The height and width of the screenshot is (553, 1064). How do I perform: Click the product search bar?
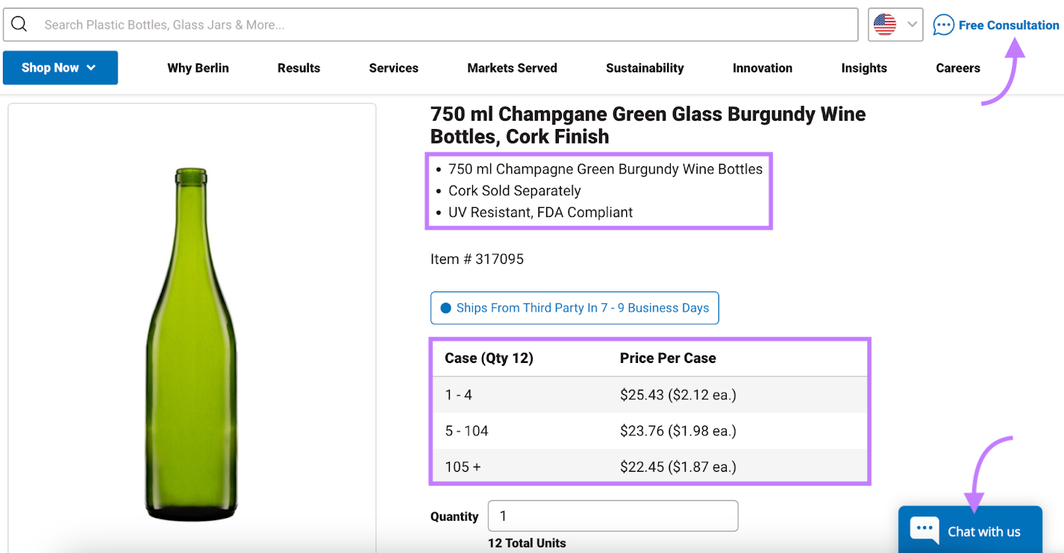pyautogui.click(x=448, y=24)
